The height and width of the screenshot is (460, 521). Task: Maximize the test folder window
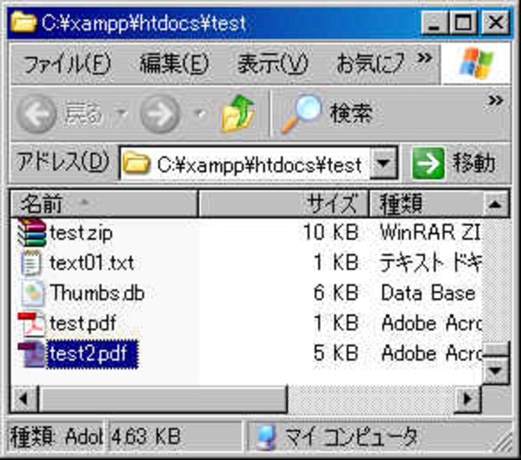click(464, 22)
